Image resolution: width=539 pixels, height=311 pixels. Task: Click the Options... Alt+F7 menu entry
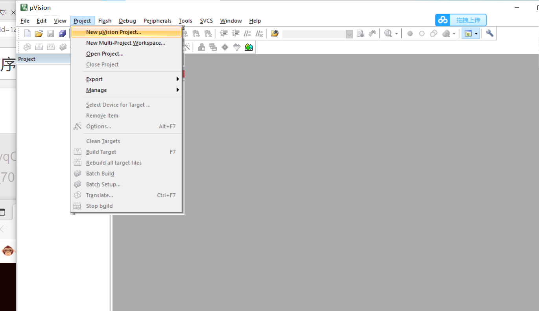click(x=126, y=126)
